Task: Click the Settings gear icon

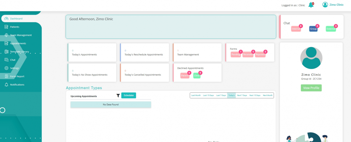Action: 7,68
